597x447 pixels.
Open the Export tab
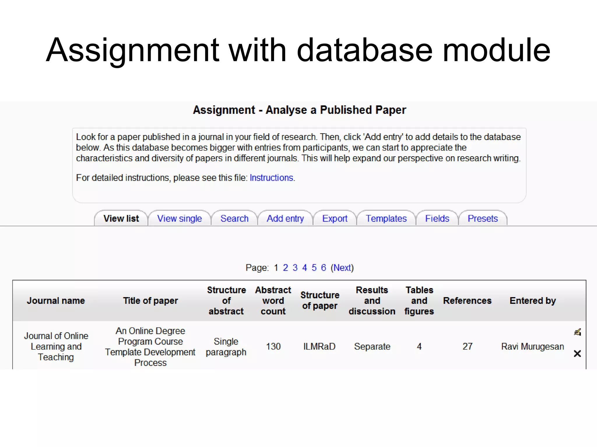[335, 218]
